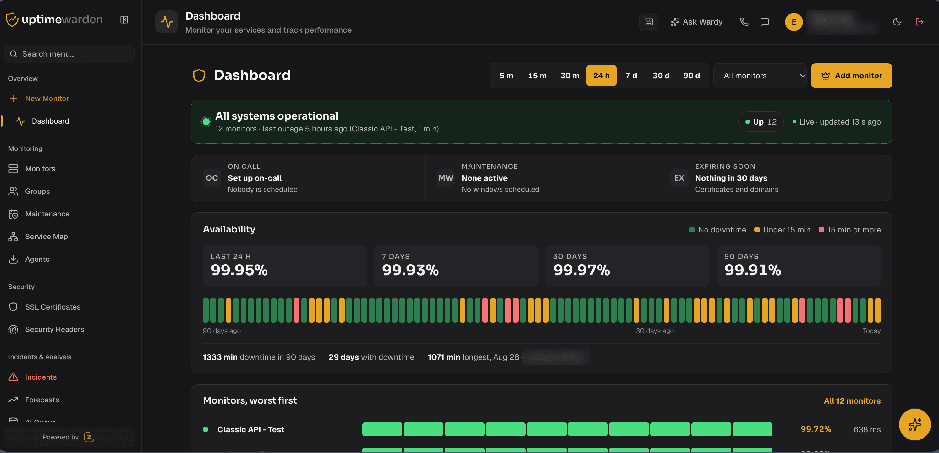
Task: Open Wardy floating assistant button
Action: [x=914, y=424]
